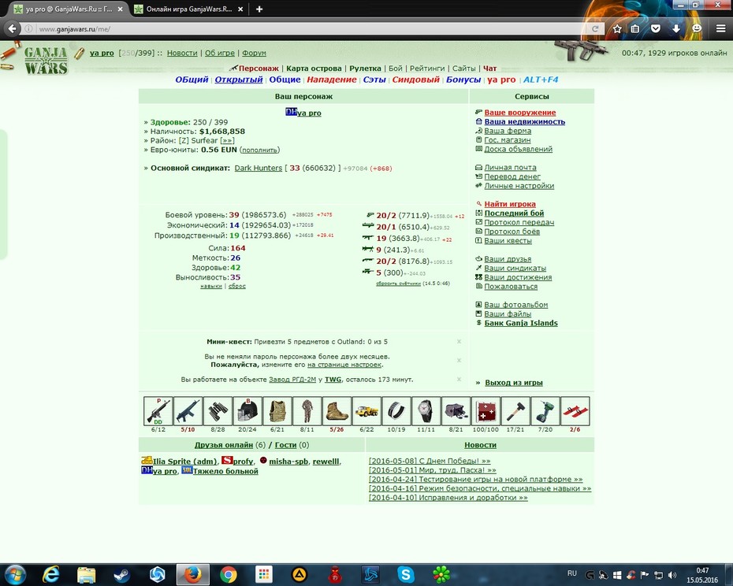Dismiss the password change warning
Viewport: 733px width, 586px height.
coord(459,360)
